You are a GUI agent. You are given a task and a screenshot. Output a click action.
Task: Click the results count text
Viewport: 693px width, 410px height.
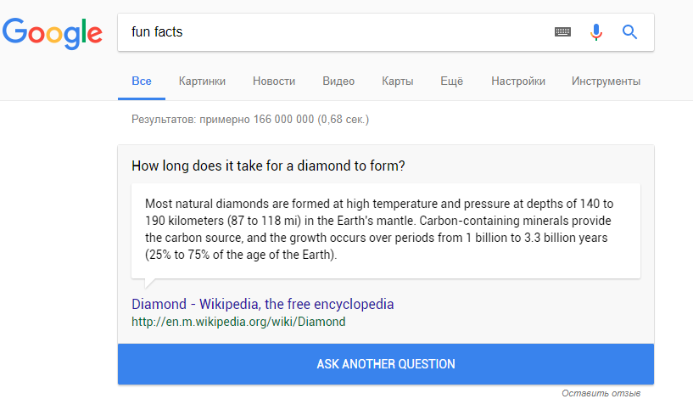(250, 120)
